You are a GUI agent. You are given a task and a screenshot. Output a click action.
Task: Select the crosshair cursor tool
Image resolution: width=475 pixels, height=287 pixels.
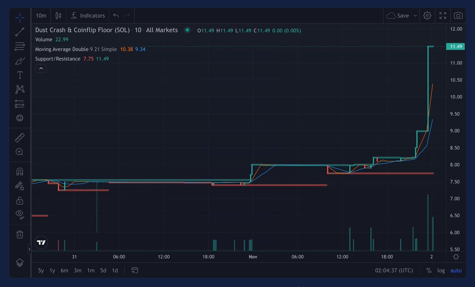[20, 17]
